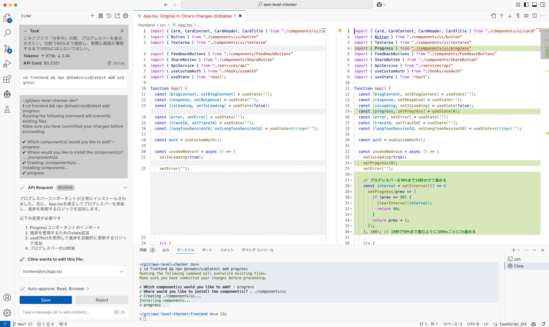
Task: Click the Type a message input field
Action: click(66, 312)
